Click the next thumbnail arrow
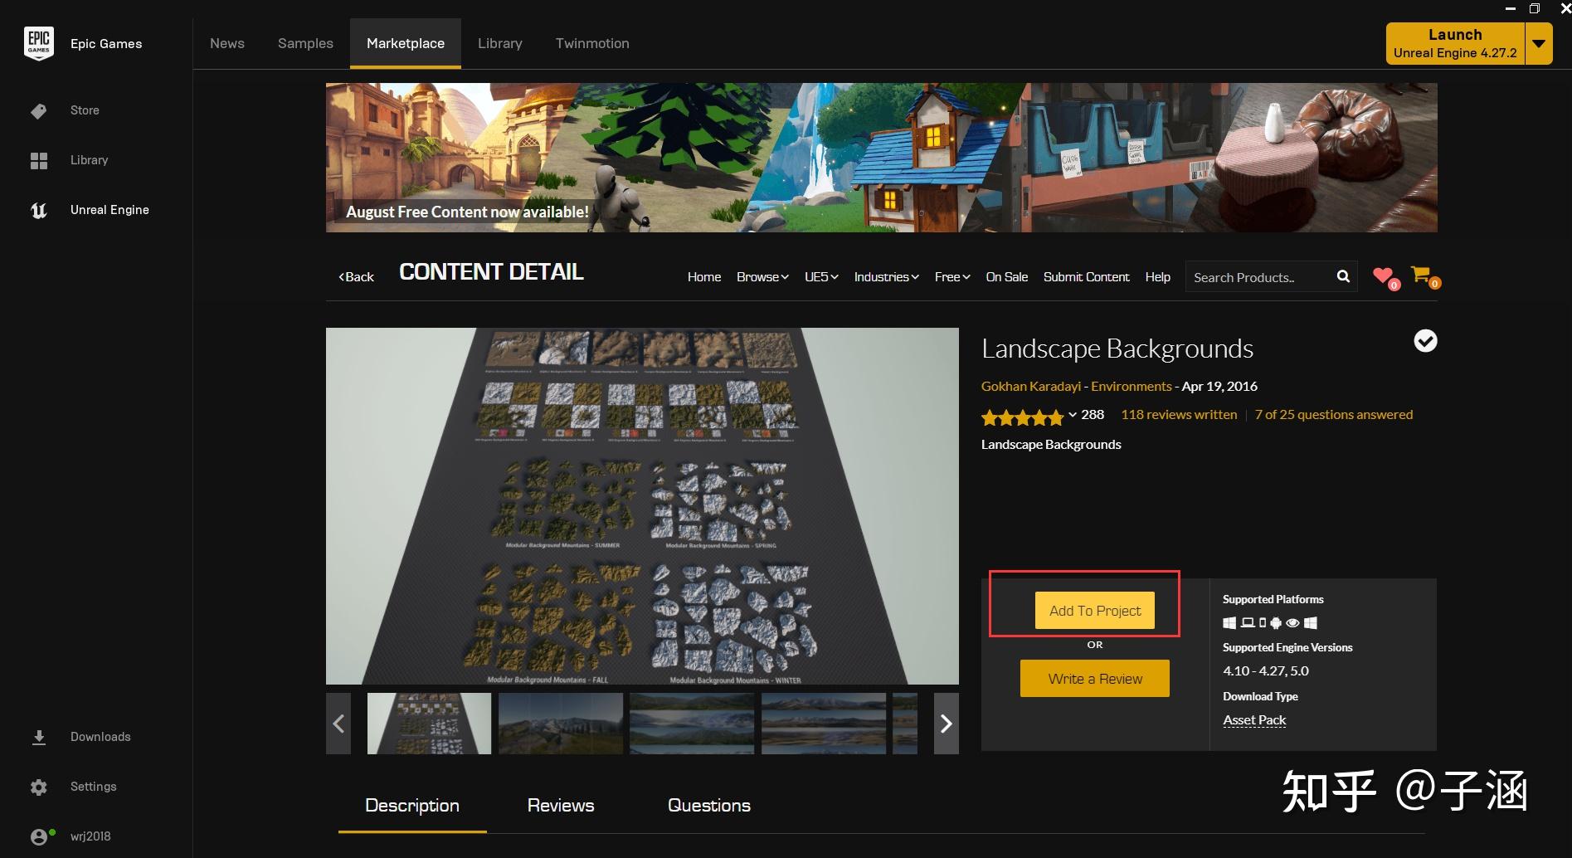Image resolution: width=1572 pixels, height=858 pixels. [x=947, y=724]
